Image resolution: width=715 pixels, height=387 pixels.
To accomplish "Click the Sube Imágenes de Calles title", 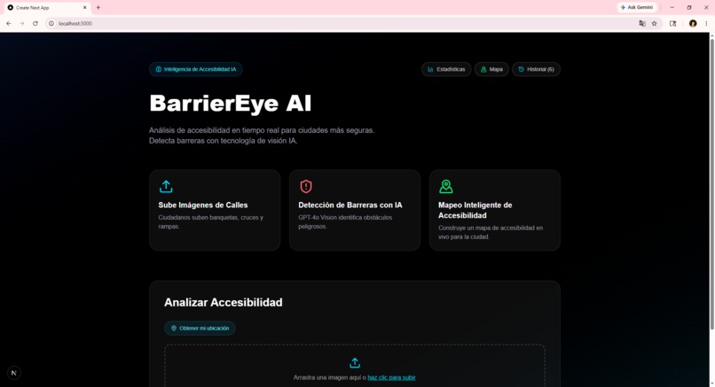I will [203, 205].
